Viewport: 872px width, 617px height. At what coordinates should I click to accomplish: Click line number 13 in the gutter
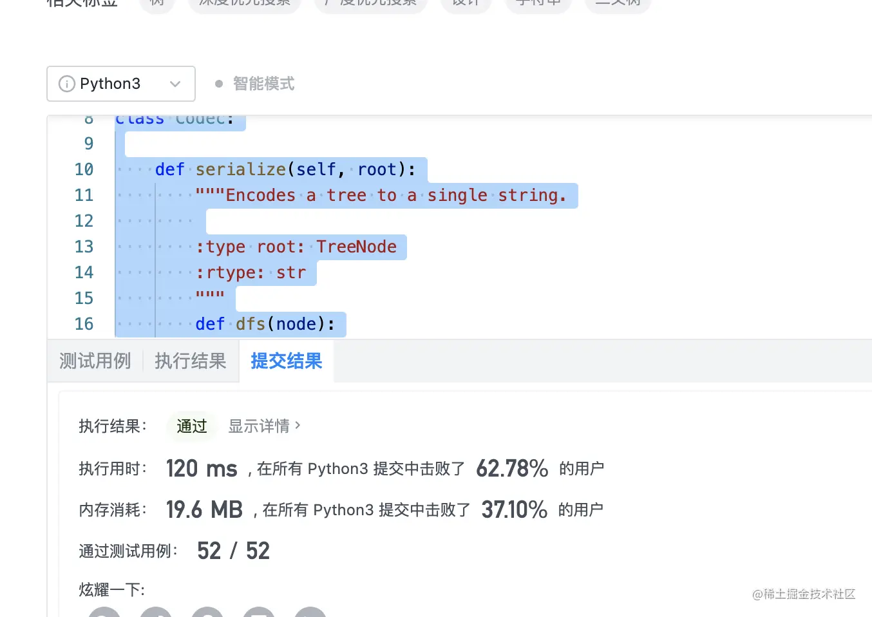84,247
